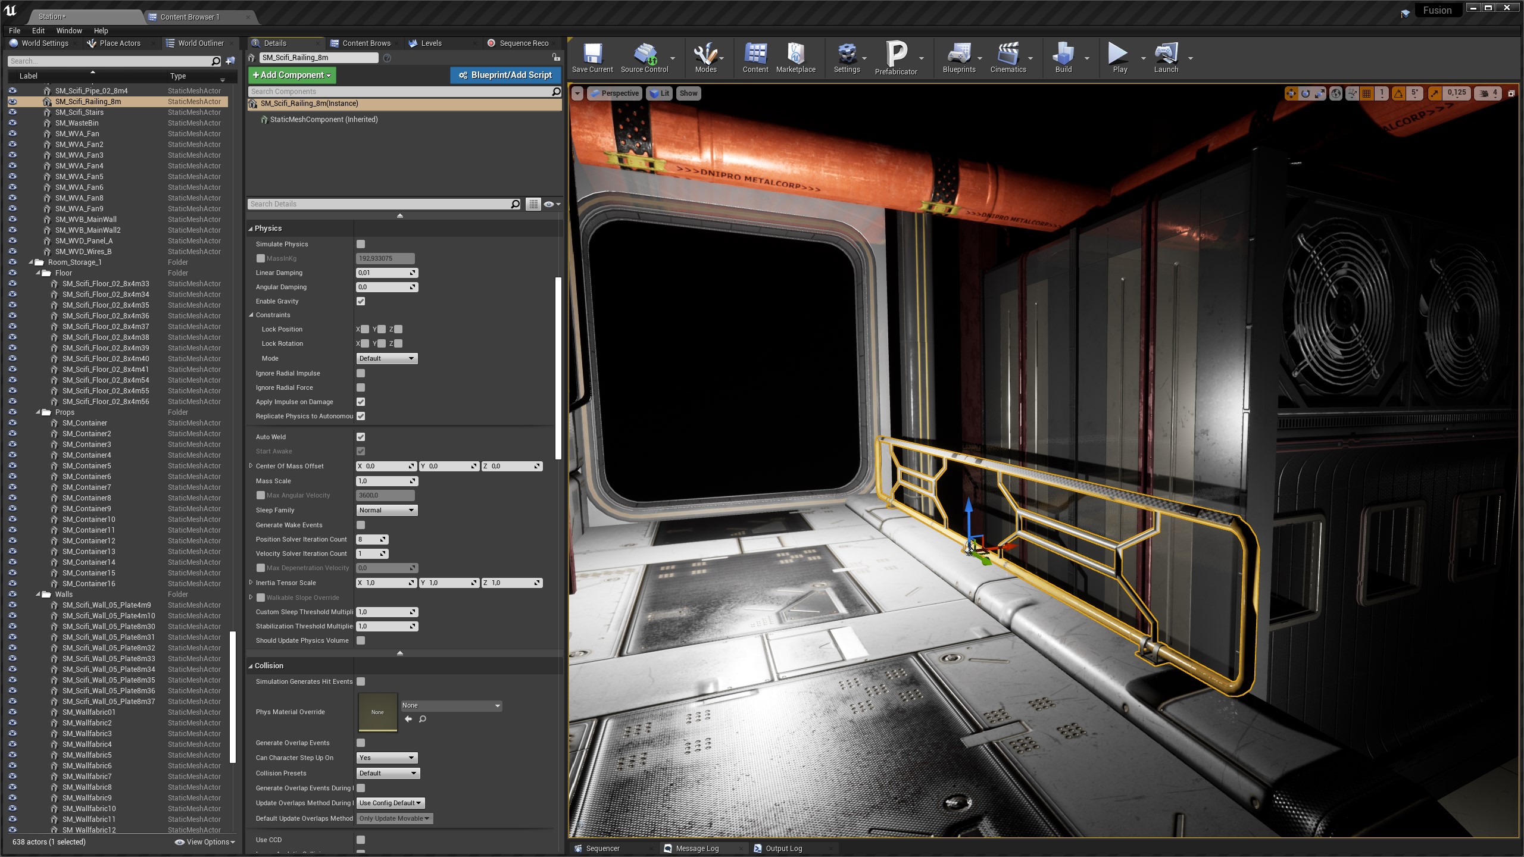Screen dimensions: 1524x857
Task: Open the File menu
Action: pos(15,30)
